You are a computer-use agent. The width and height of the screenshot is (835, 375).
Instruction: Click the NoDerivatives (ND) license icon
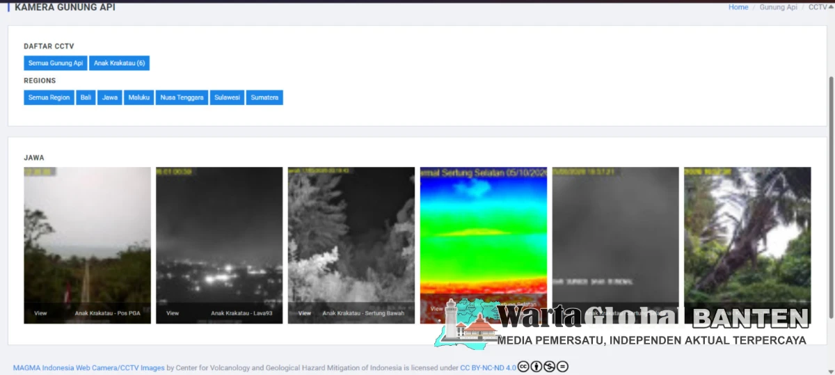563,367
